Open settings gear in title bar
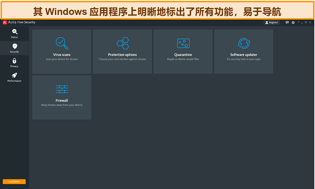This screenshot has height=189, width=315. tap(293, 22)
